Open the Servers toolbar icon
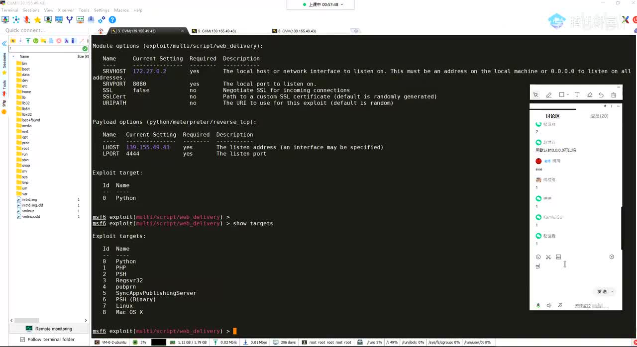The image size is (637, 347). tap(16, 20)
